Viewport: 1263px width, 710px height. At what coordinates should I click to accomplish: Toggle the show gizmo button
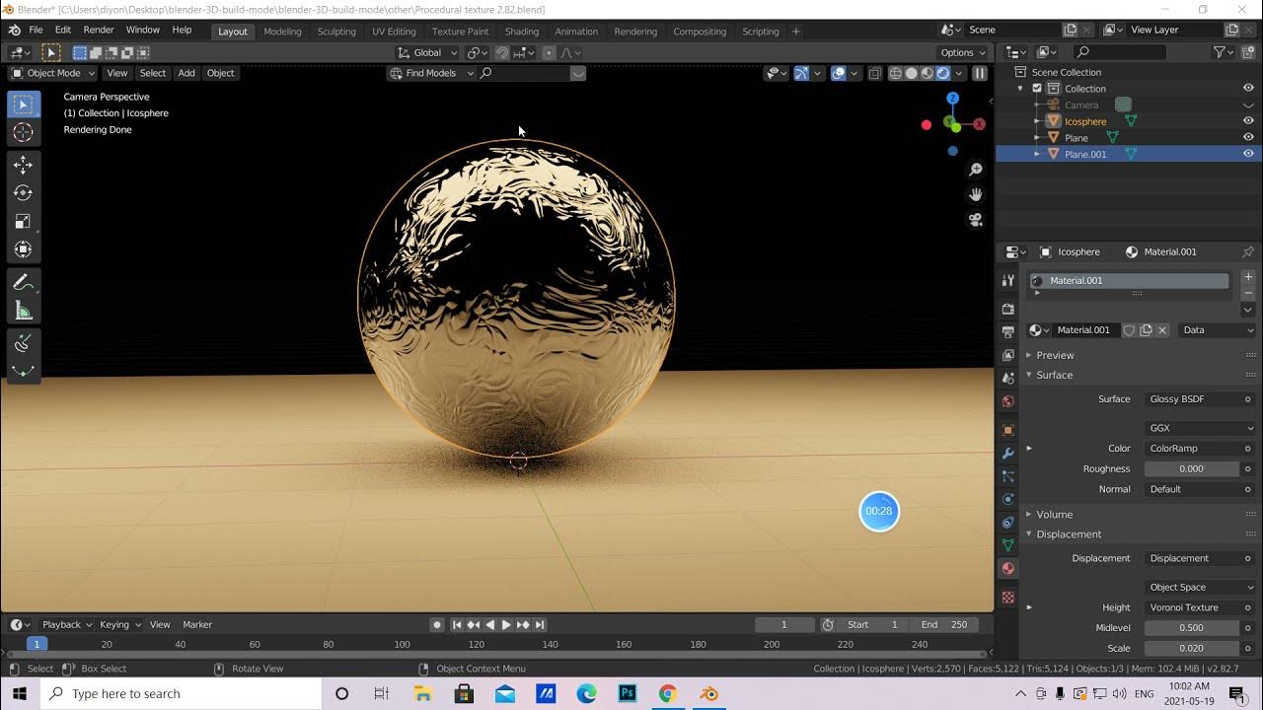[801, 73]
